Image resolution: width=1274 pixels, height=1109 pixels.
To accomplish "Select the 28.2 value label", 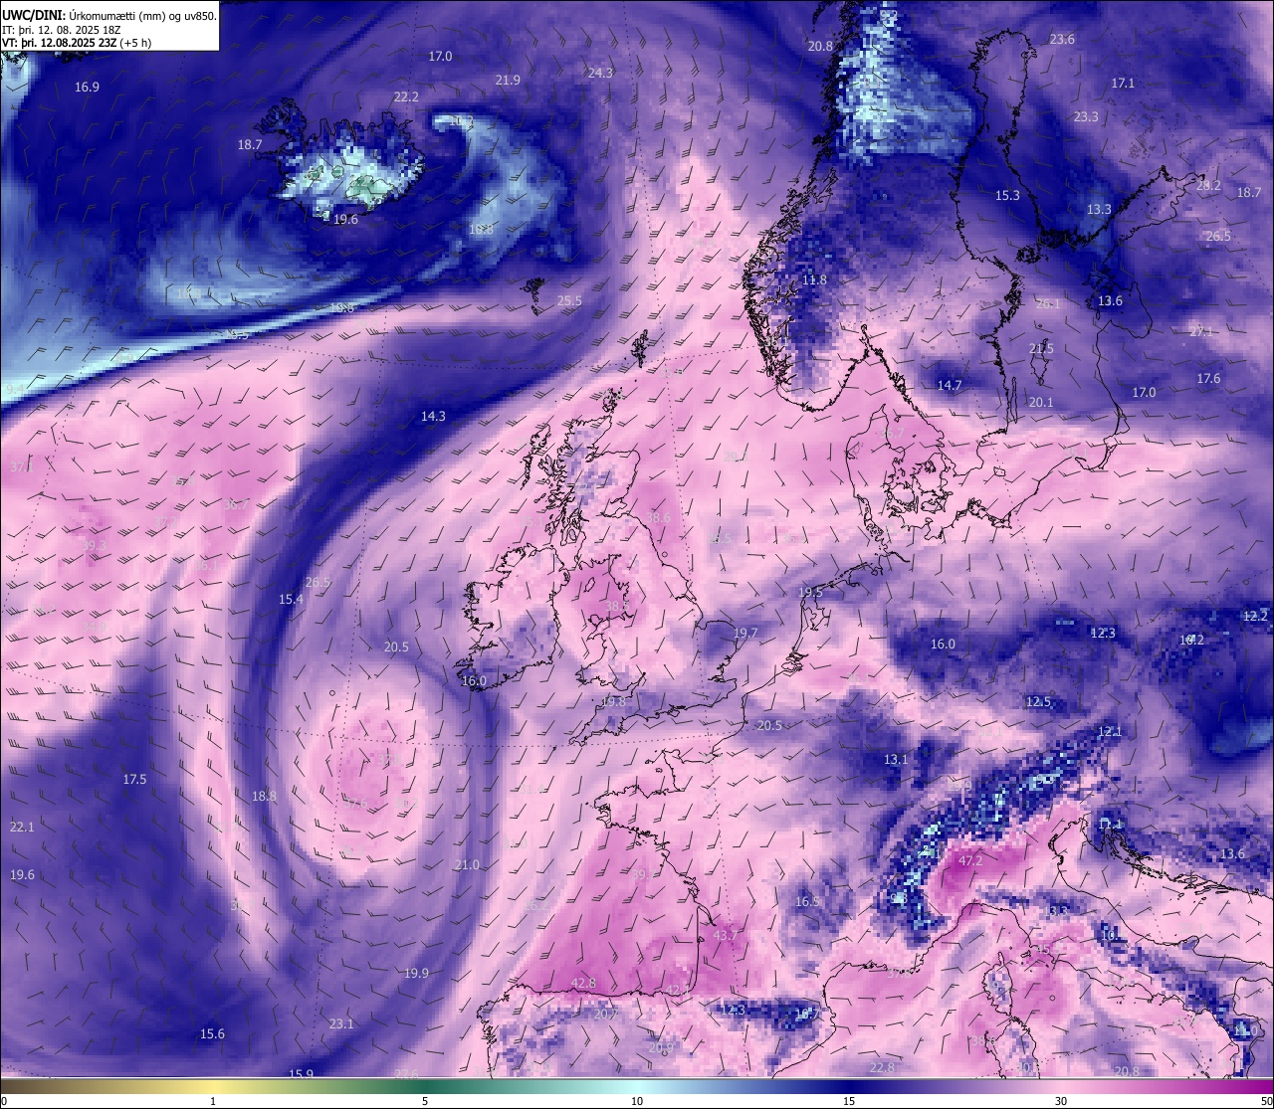I will point(1208,186).
